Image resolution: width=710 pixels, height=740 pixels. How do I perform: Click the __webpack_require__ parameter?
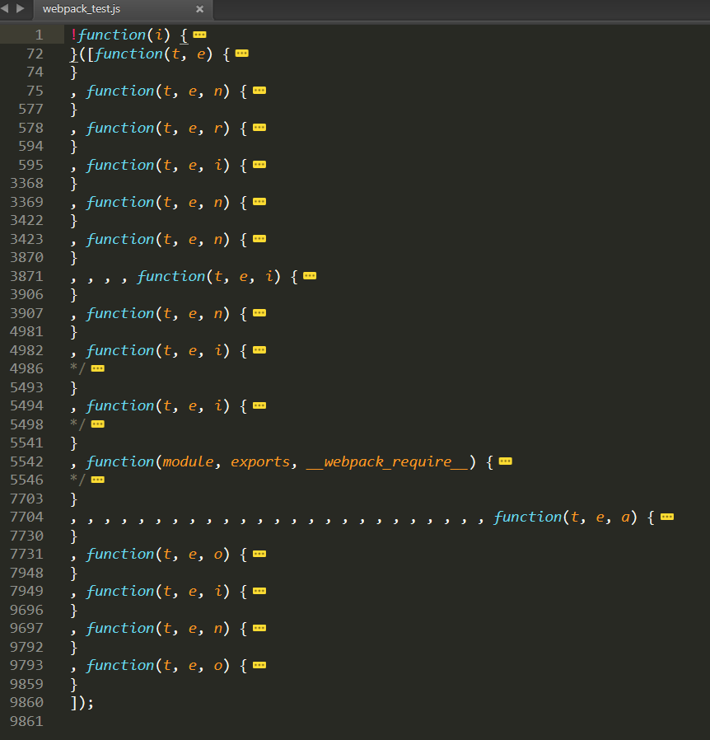point(387,461)
